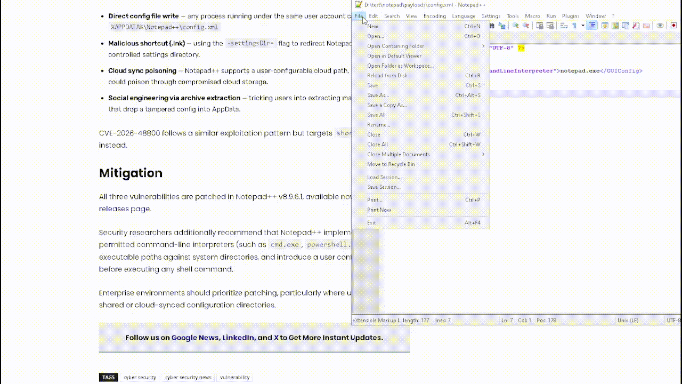Open the Document Map toolbar icon
Viewport: 682px width, 384px height.
click(615, 26)
